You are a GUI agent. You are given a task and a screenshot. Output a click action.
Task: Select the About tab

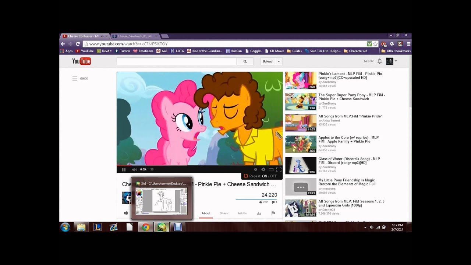[206, 213]
